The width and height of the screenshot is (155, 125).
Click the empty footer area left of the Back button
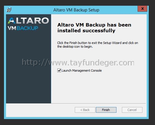[40, 110]
